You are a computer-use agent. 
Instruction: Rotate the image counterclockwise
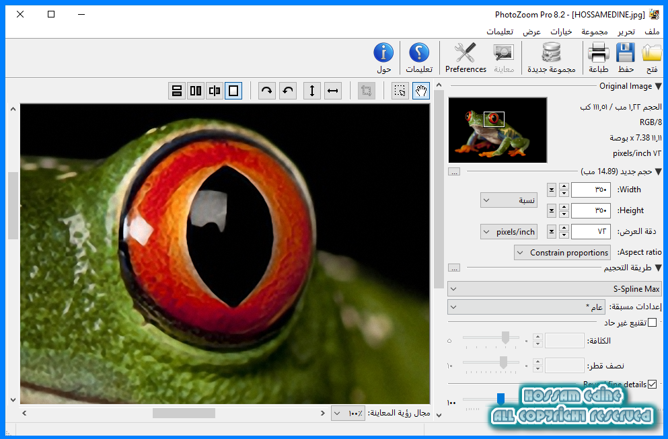click(x=288, y=91)
